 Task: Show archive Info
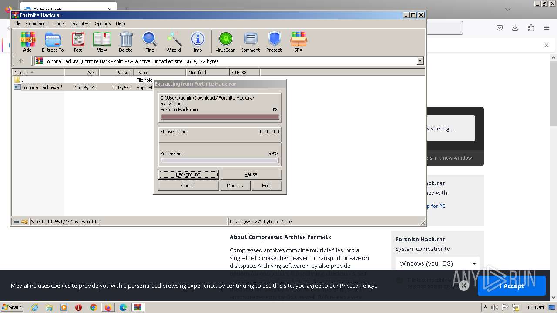(198, 42)
